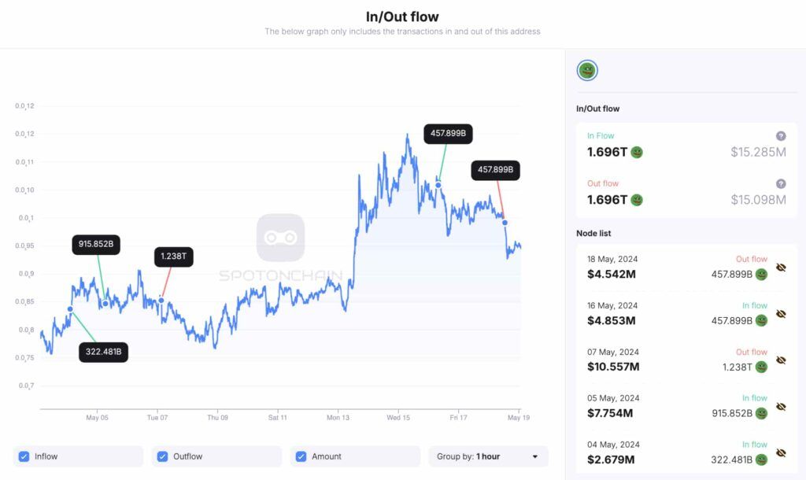
Task: Click the In Flow help question mark
Action: [x=780, y=136]
